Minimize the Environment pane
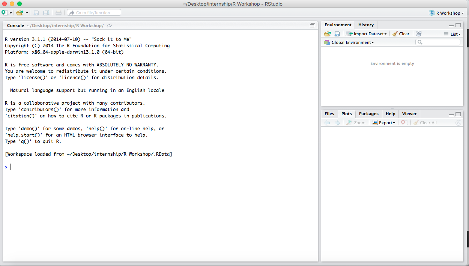Screen dimensions: 469x266 coord(451,26)
